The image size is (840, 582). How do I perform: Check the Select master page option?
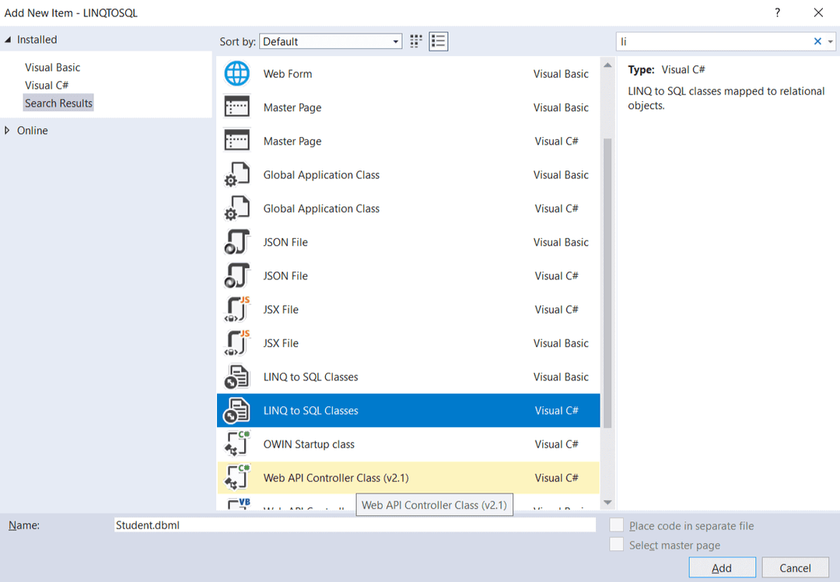[617, 545]
